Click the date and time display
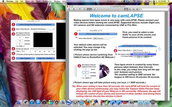 click(x=157, y=1)
